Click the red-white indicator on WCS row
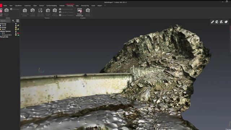Screen dimensions: 231x130 coord(18,33)
